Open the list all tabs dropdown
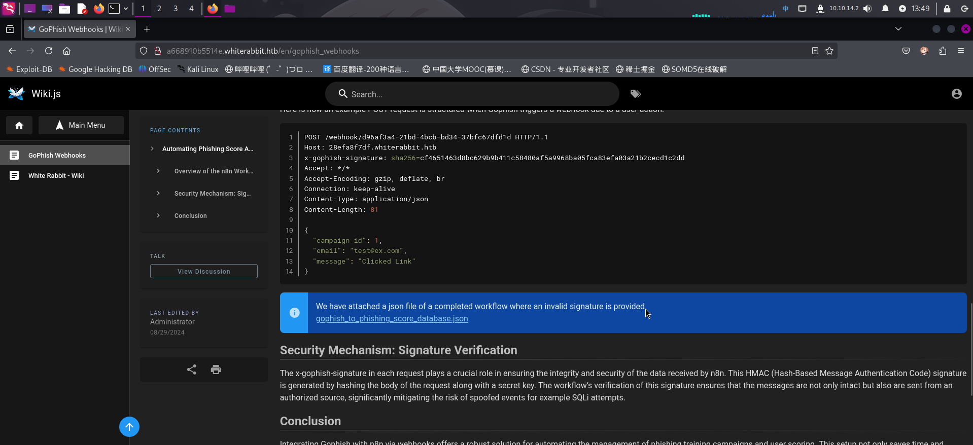 (898, 29)
